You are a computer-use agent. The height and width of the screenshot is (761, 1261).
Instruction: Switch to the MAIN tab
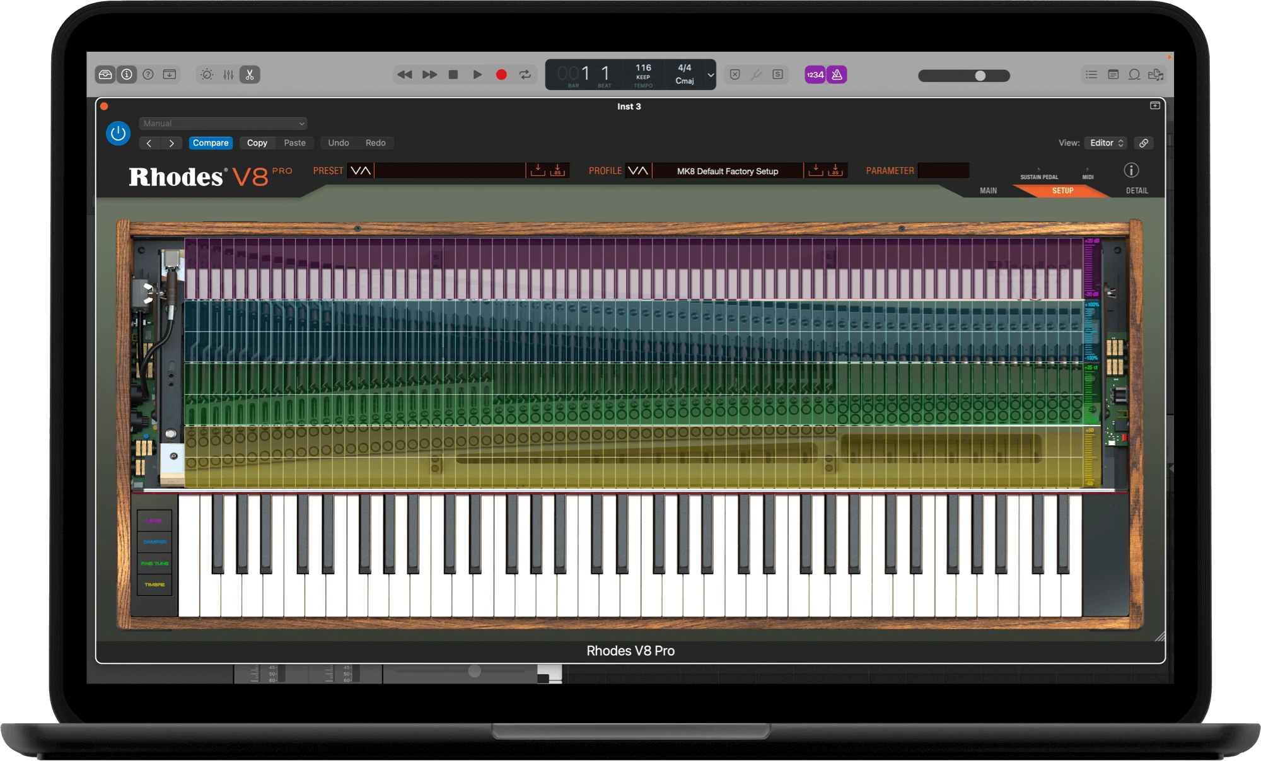(988, 190)
